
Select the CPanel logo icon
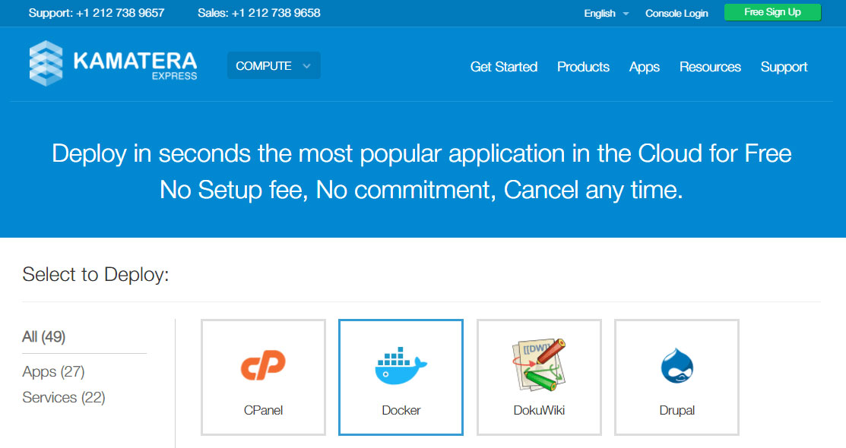(263, 365)
